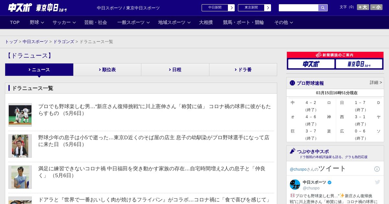Screen dimensions: 389x204
Task: Go to ドラゴンズ breadcrumb link
Action: 64,42
